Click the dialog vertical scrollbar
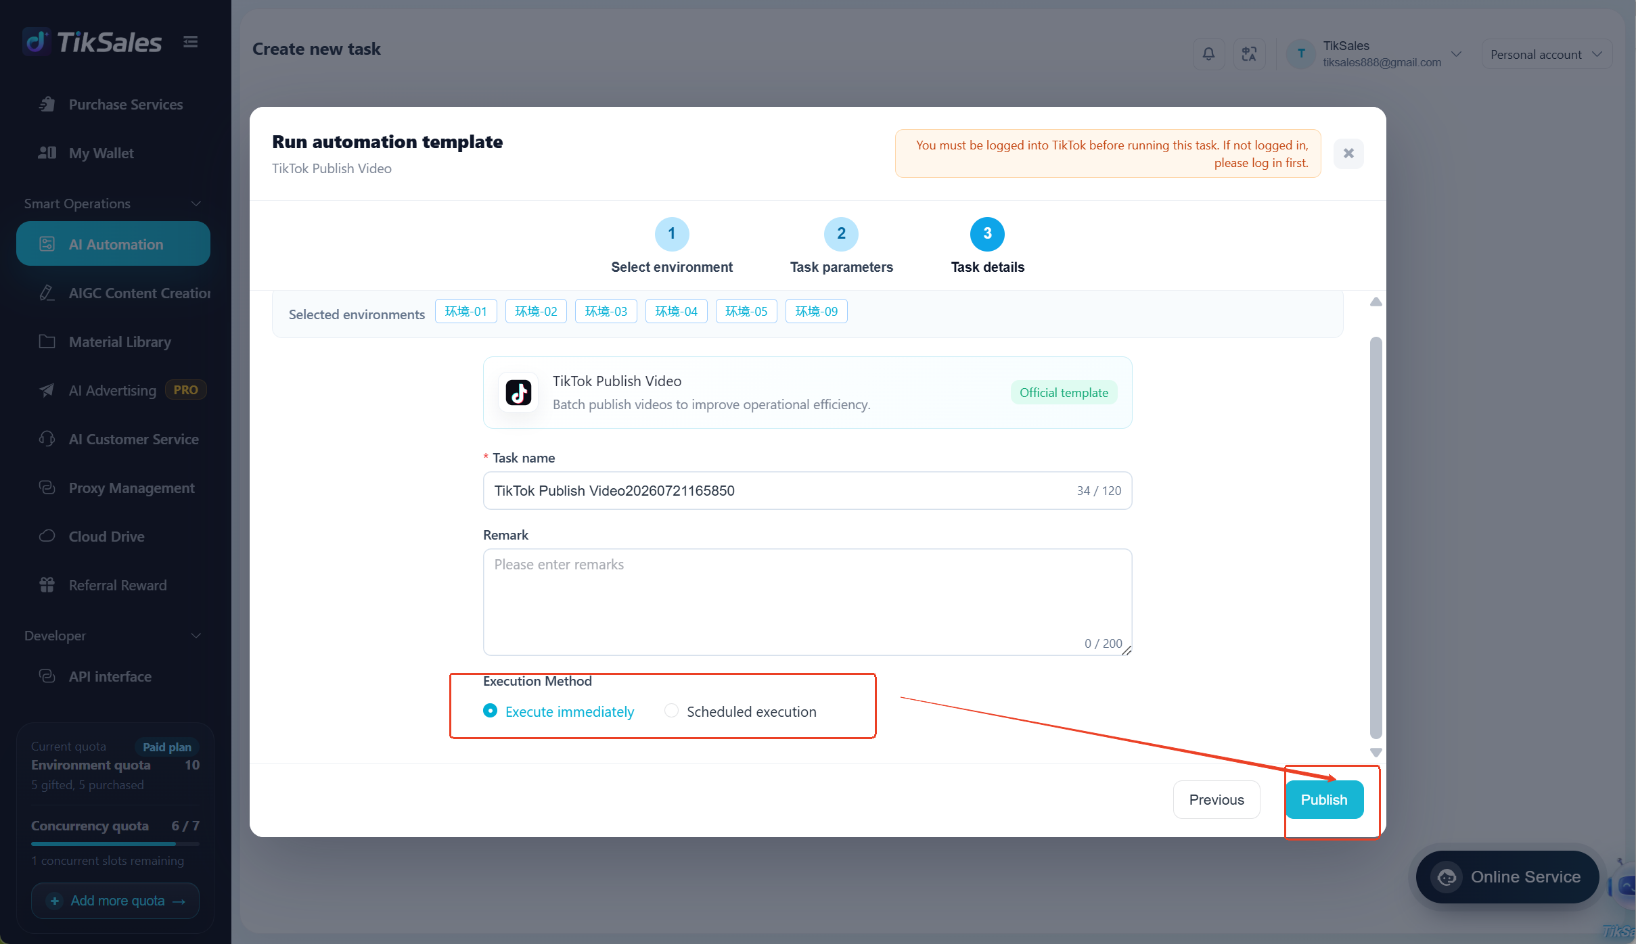 tap(1376, 538)
